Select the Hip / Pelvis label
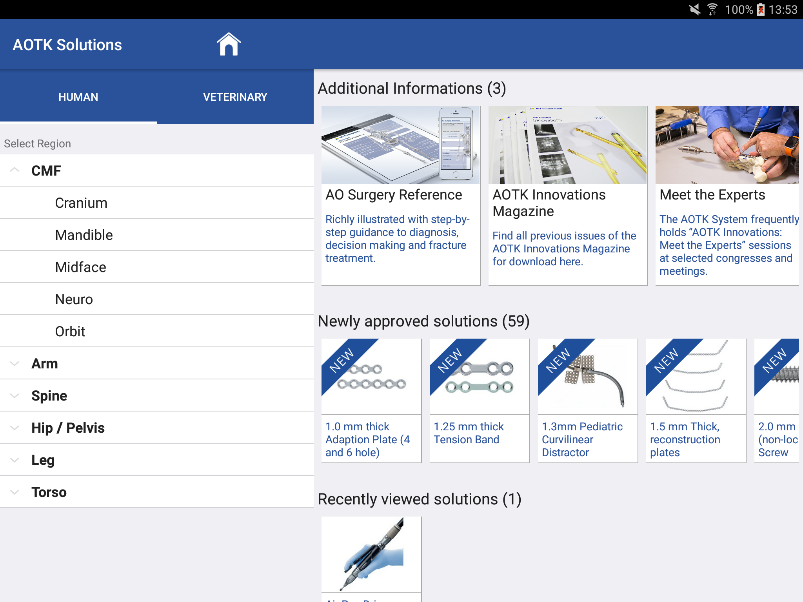 (68, 428)
